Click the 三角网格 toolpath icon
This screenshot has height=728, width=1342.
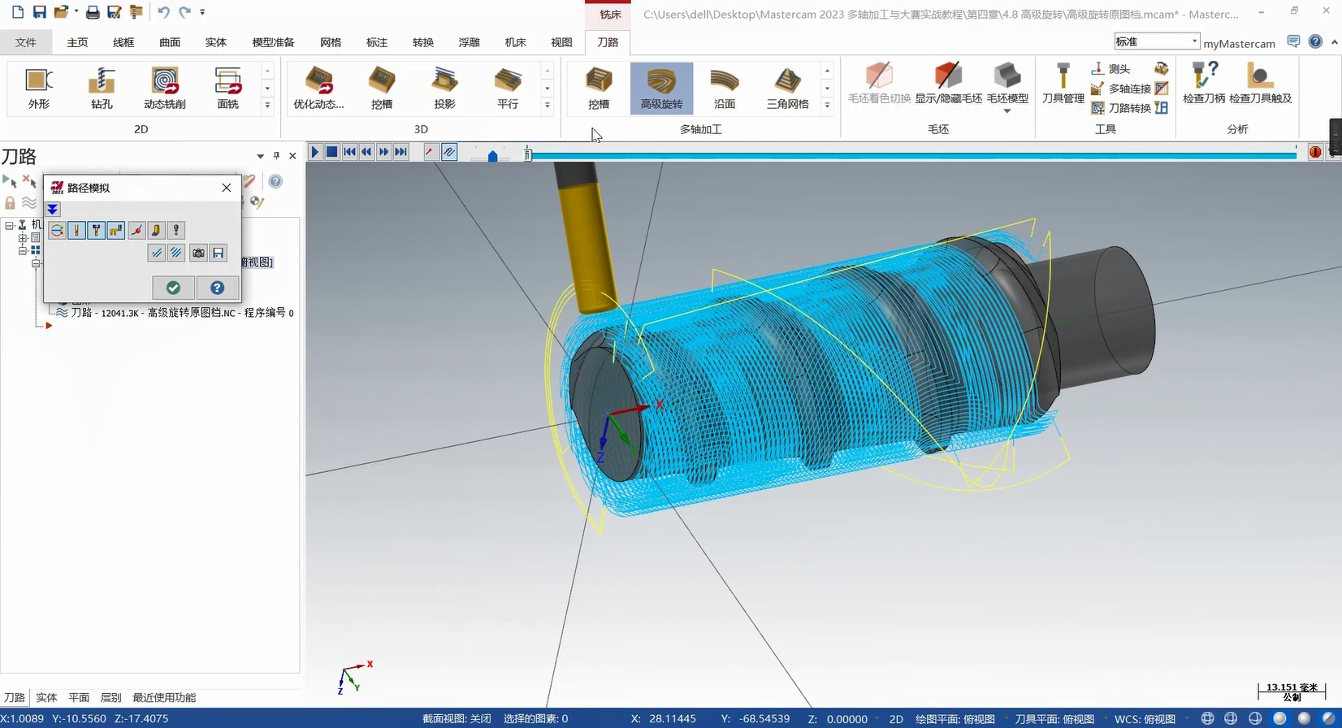click(x=787, y=88)
